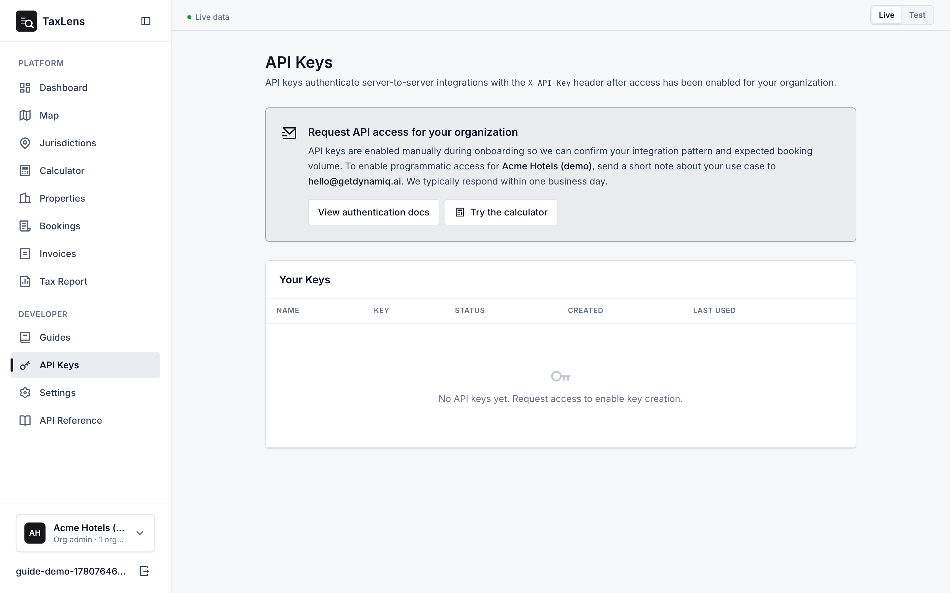Click the hello@getdynamiq.ai email address
This screenshot has width=950, height=593.
(355, 181)
